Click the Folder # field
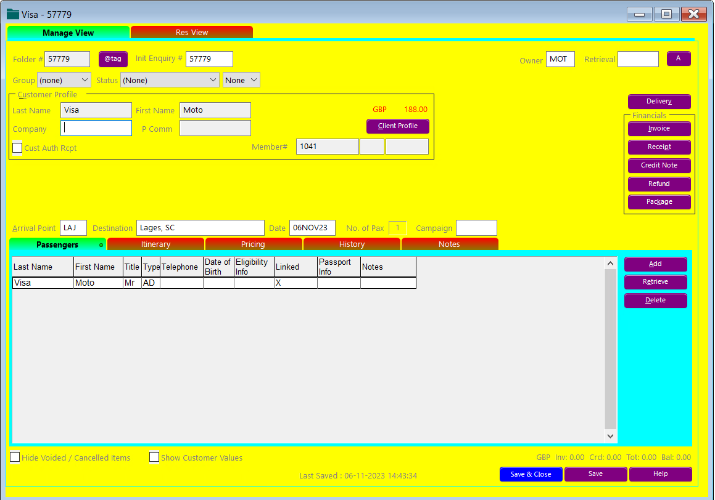This screenshot has height=500, width=715. (x=67, y=59)
